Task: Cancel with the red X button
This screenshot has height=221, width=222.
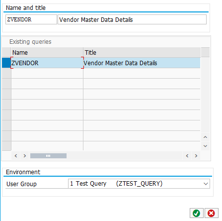Action: [211, 213]
